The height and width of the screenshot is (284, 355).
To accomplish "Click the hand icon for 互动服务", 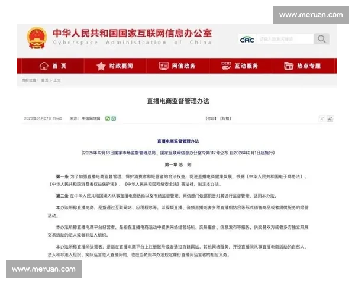I will click(x=226, y=66).
